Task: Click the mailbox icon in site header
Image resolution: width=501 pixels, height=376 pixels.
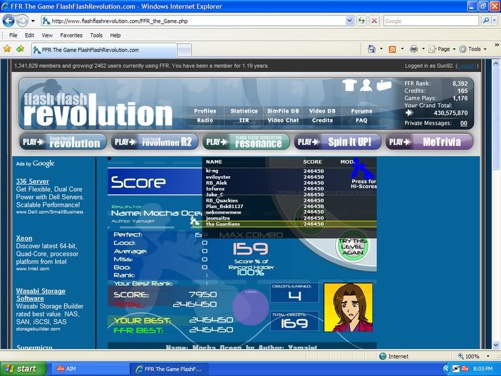Action: click(383, 85)
